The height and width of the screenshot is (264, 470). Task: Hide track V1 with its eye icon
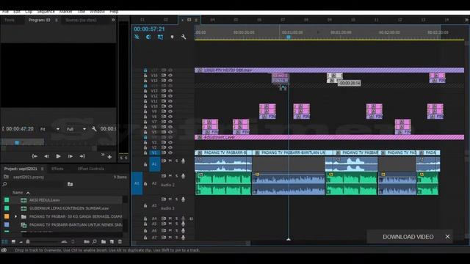click(170, 153)
